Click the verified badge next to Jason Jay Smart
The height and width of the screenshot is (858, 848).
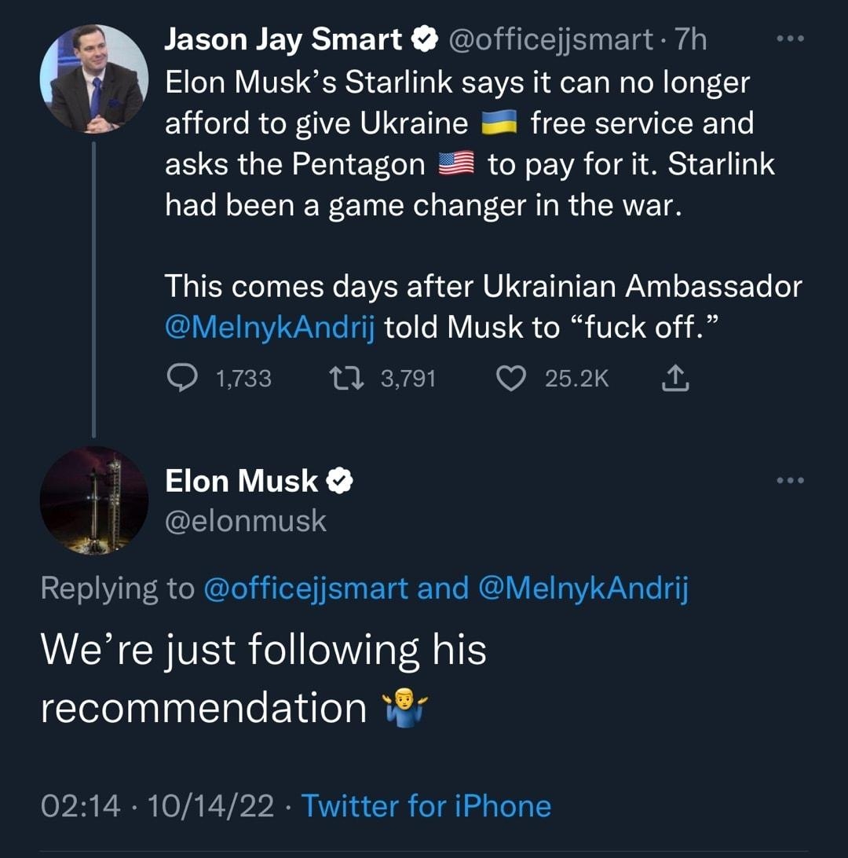421,38
